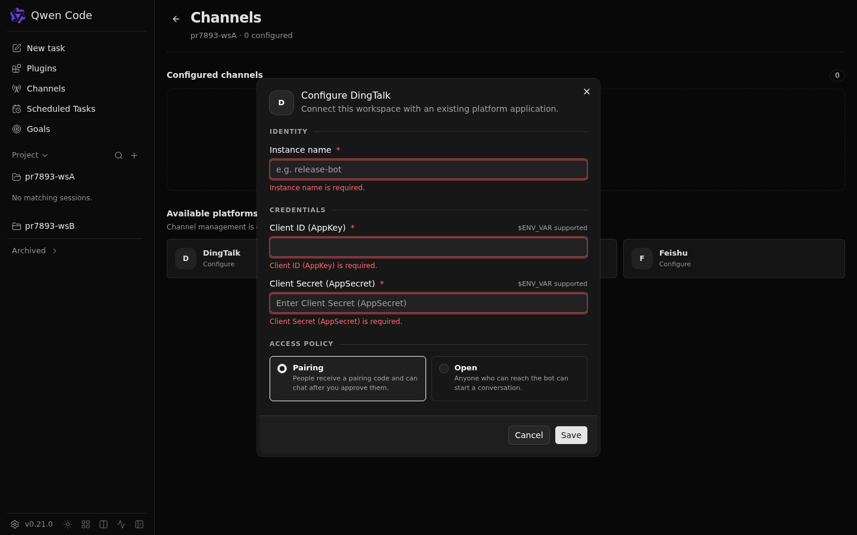Open settings gear icon

pos(15,524)
